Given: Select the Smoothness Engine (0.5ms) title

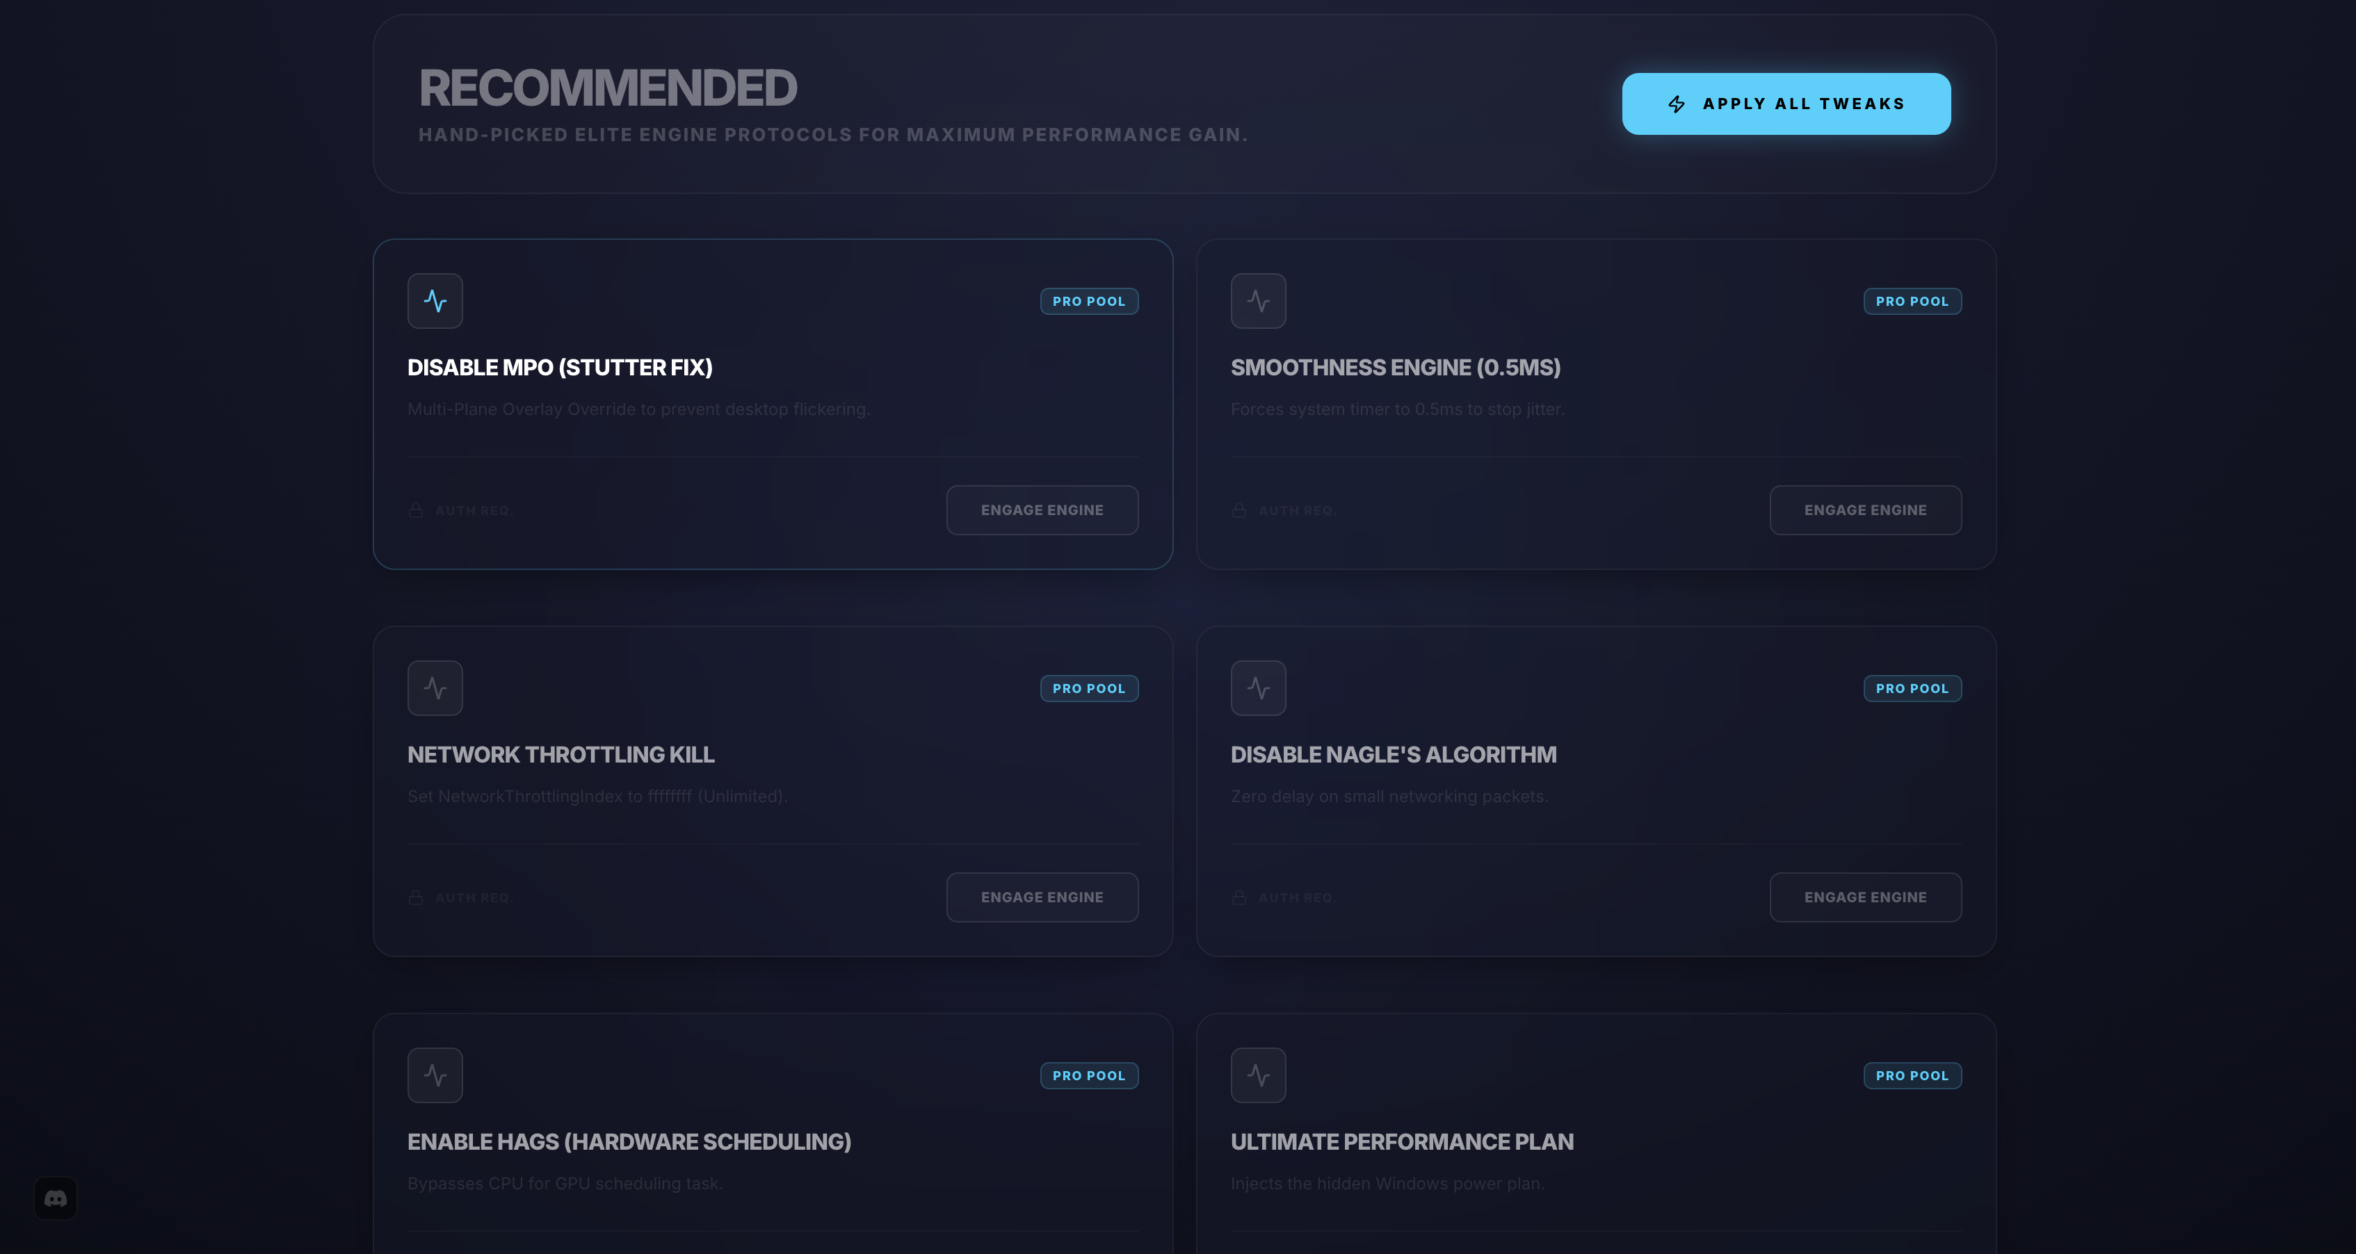Looking at the screenshot, I should [1395, 368].
